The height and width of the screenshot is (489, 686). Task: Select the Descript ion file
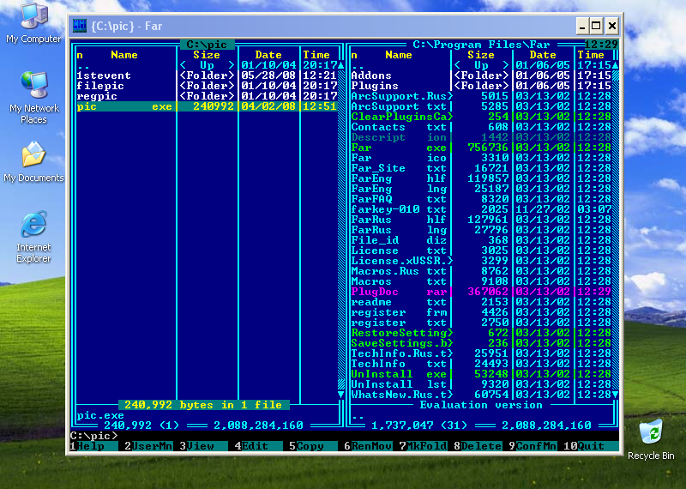tap(481, 137)
